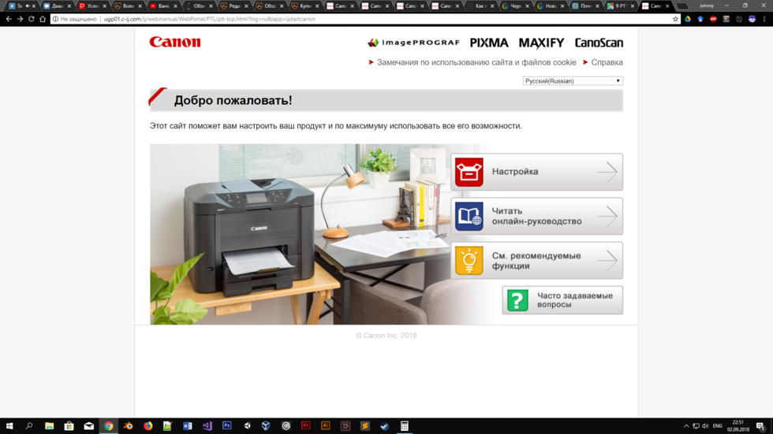Open Firefox from the taskbar
The width and height of the screenshot is (773, 434).
(x=148, y=426)
